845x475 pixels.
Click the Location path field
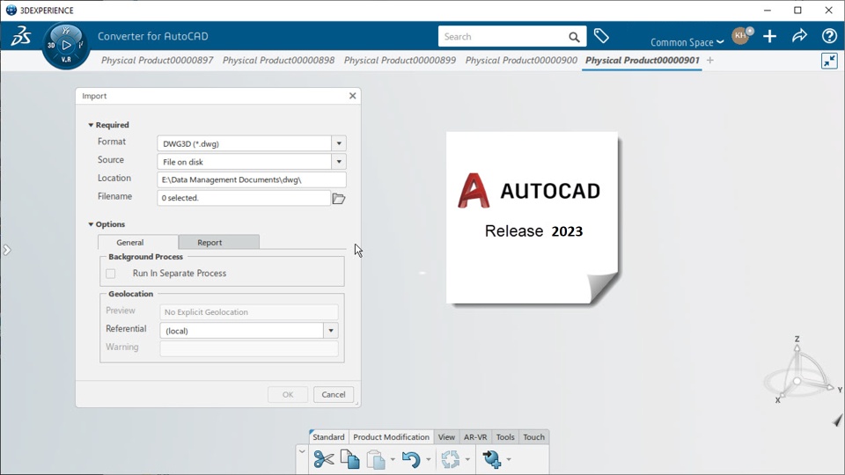point(252,179)
